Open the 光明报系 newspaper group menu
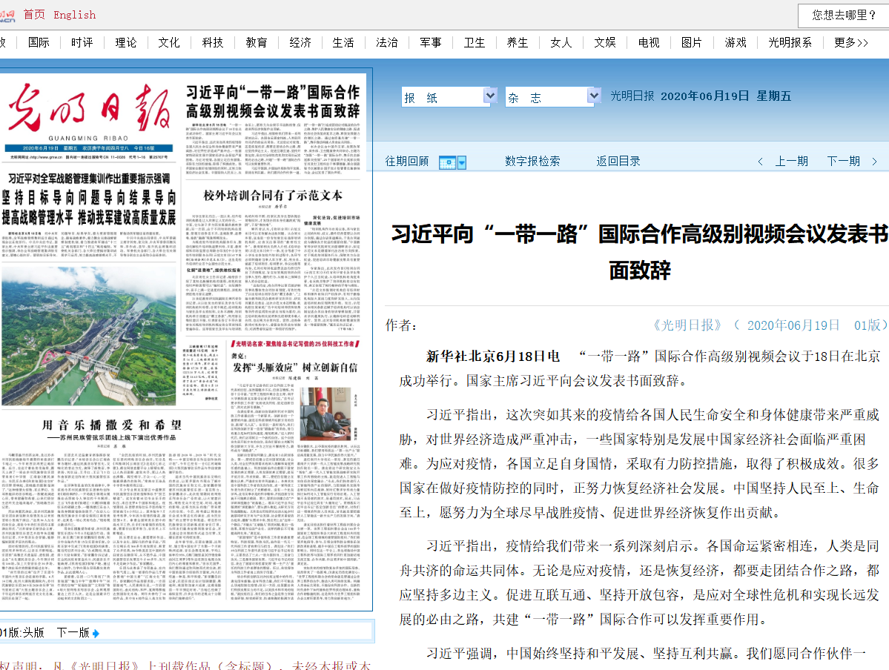The image size is (889, 670). [790, 42]
